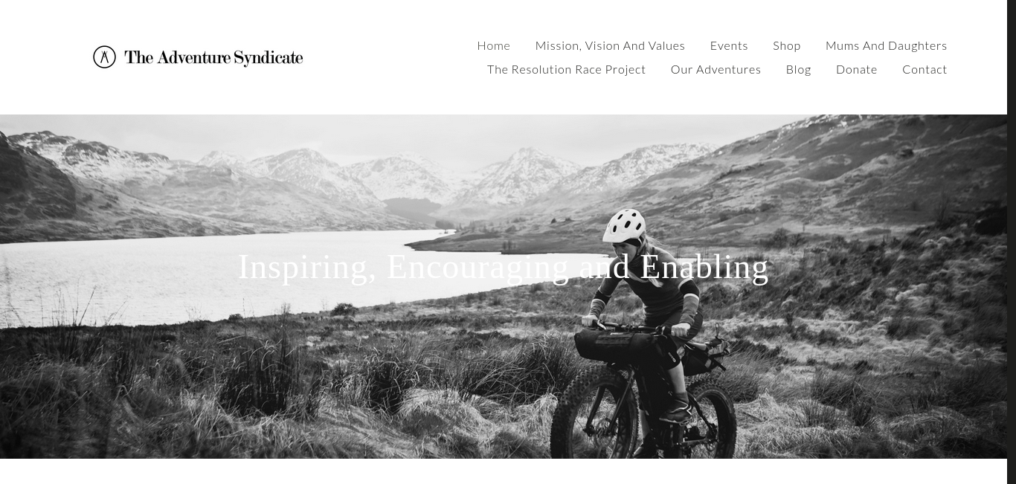Go to the Contact page
1016x484 pixels.
(x=925, y=69)
